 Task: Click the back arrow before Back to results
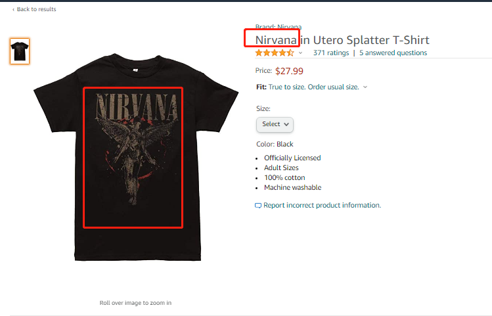coord(13,9)
